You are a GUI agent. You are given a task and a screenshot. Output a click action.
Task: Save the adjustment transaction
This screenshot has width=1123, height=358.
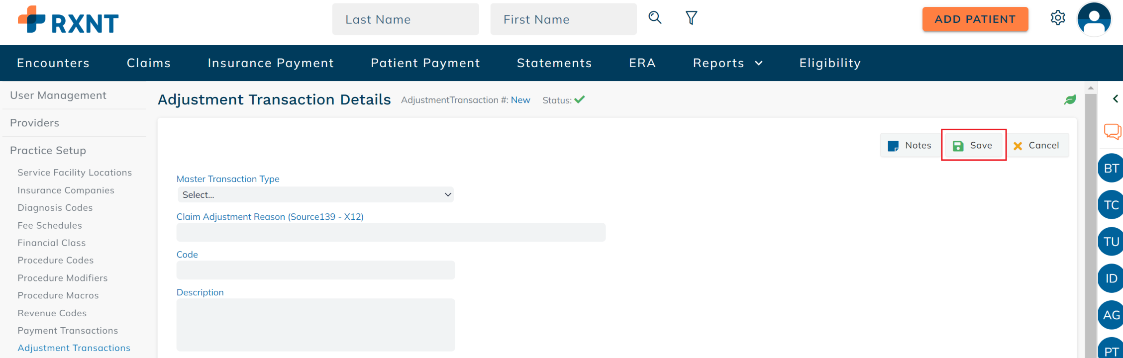tap(973, 145)
